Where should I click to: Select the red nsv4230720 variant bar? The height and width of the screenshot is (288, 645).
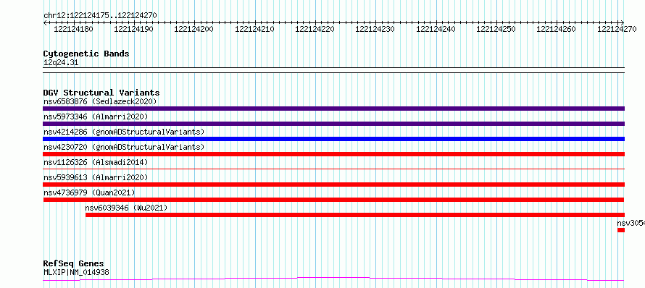(333, 154)
